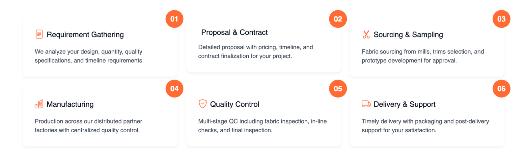Click the orange 02 step badge

(338, 19)
